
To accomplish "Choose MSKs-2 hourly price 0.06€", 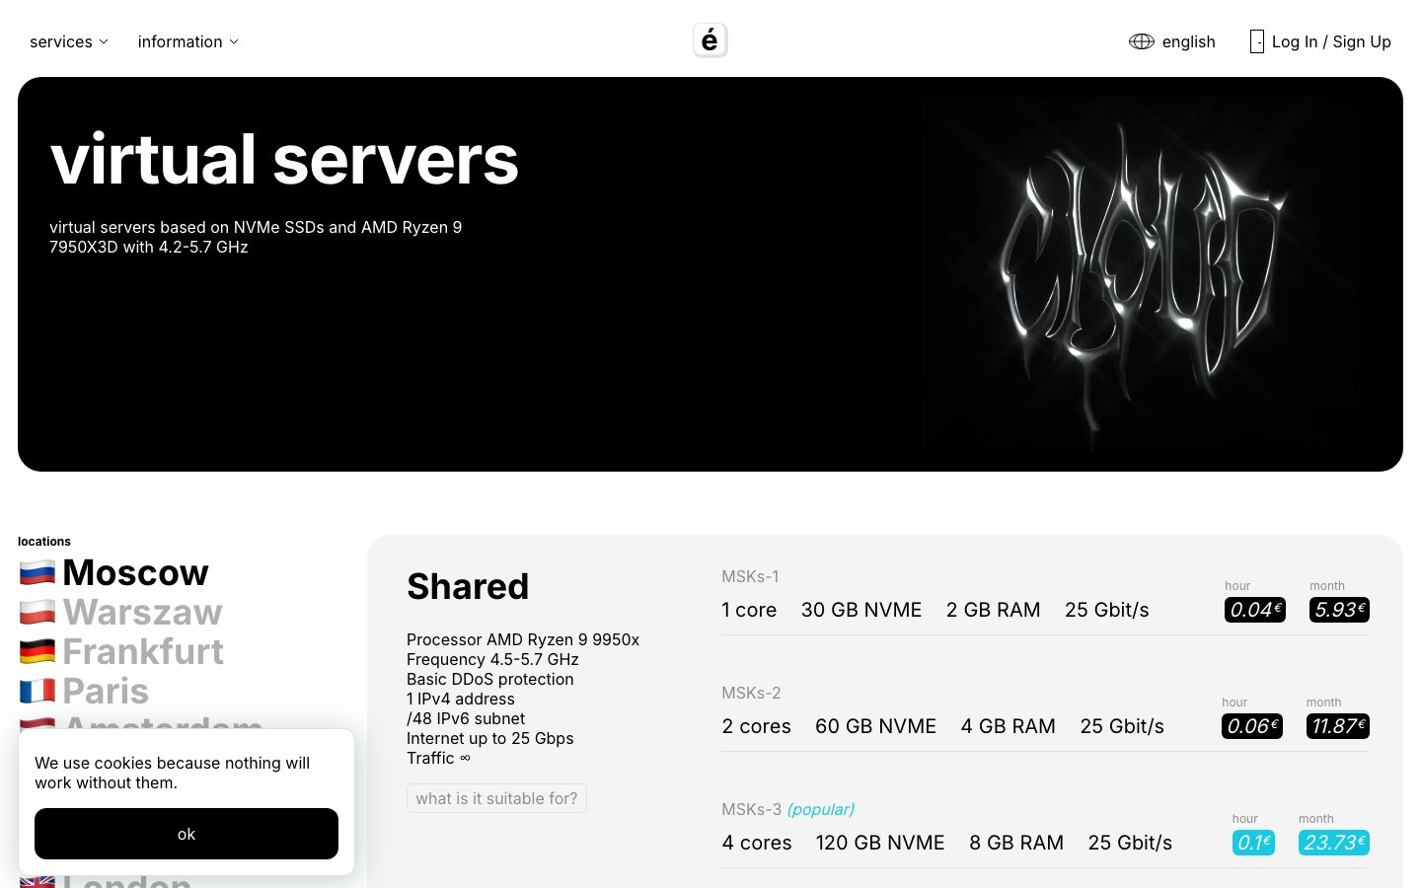I will coord(1252,726).
